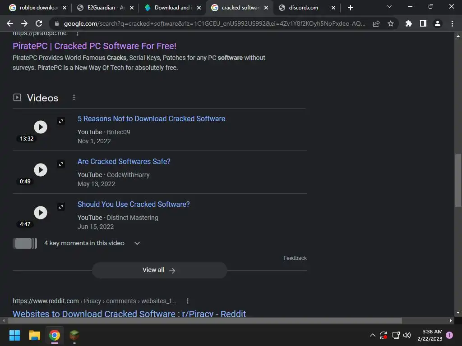
Task: Open 'Should You Use Cracked Software?' video
Action: pos(134,204)
